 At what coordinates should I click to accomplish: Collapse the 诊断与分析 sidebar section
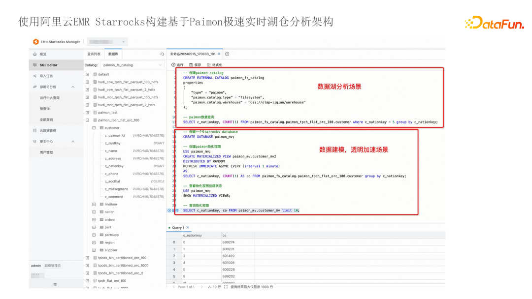[x=73, y=87]
